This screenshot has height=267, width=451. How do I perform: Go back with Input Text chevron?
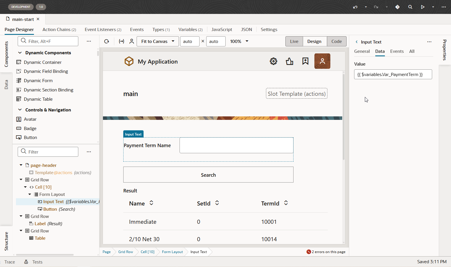[x=357, y=42]
